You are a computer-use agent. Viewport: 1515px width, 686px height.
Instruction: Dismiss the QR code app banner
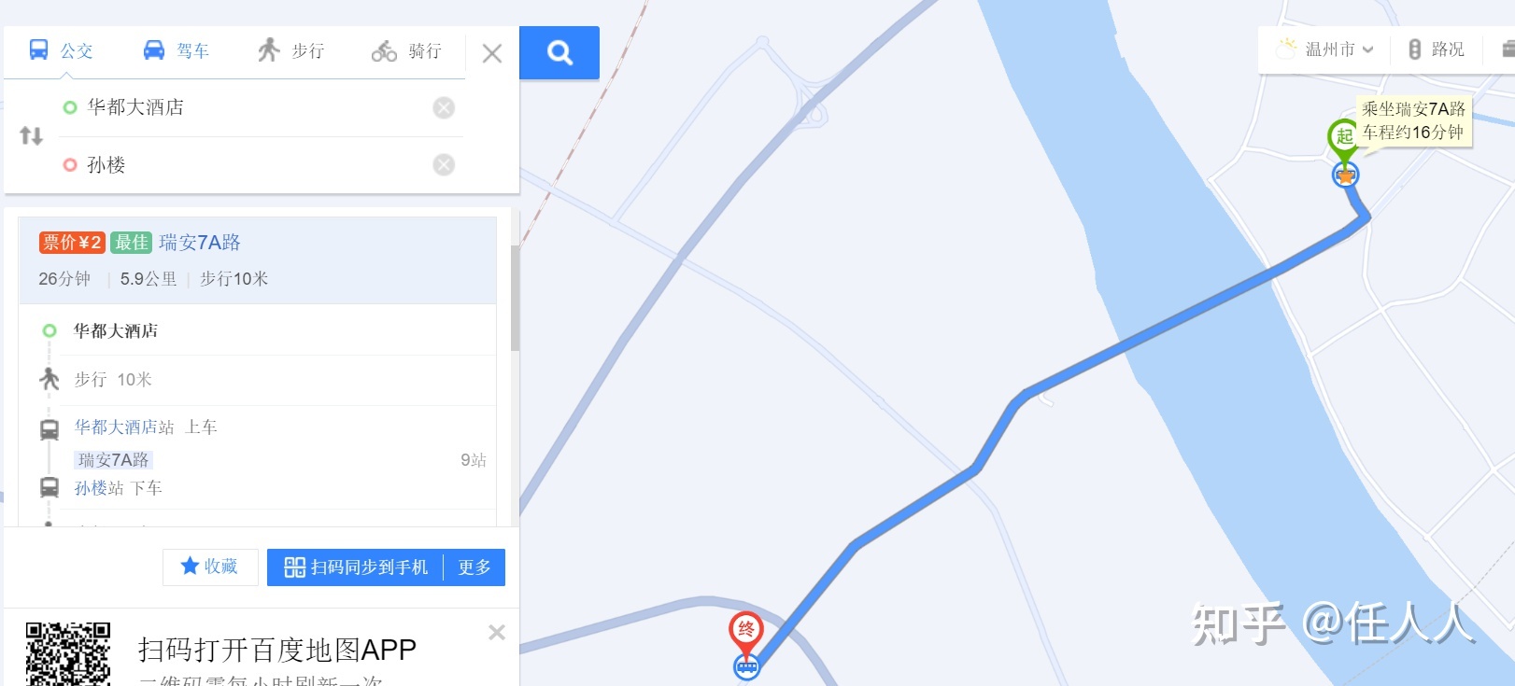[x=497, y=633]
